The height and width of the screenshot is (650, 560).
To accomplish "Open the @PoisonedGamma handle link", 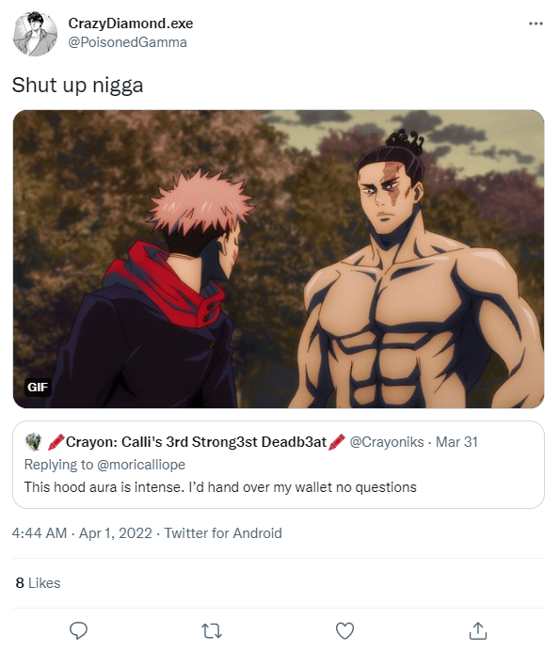I will click(x=127, y=42).
